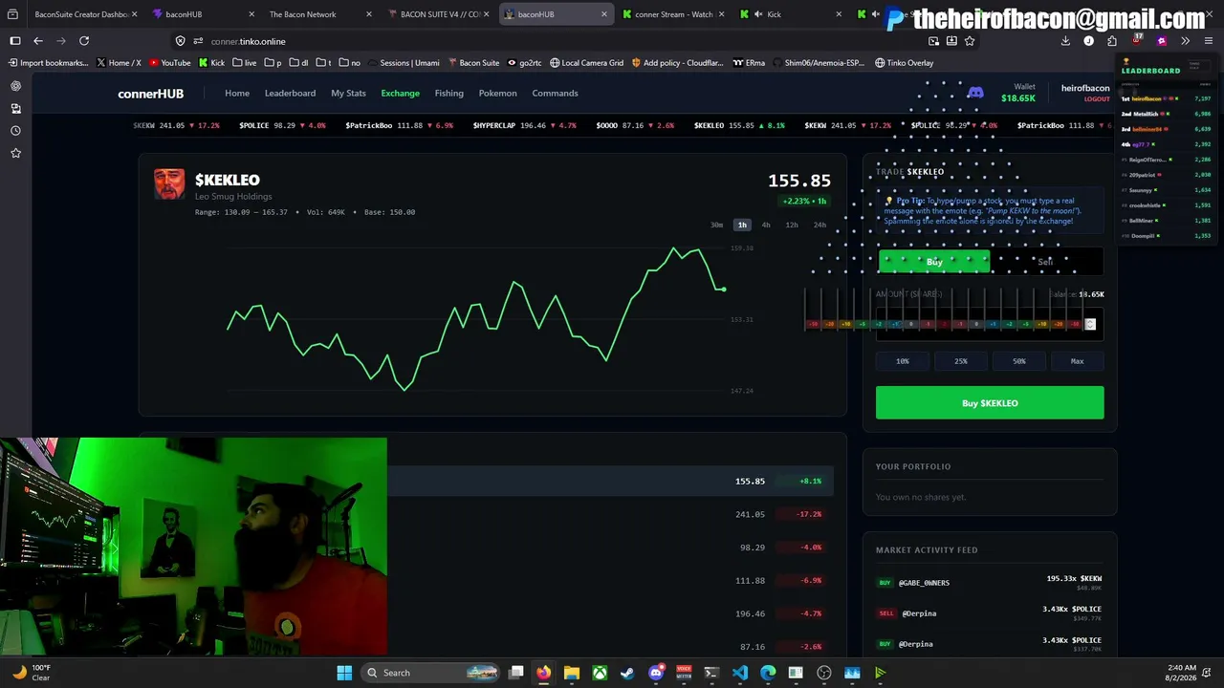Reload the page with the refresh icon
The width and height of the screenshot is (1224, 688).
[84, 41]
